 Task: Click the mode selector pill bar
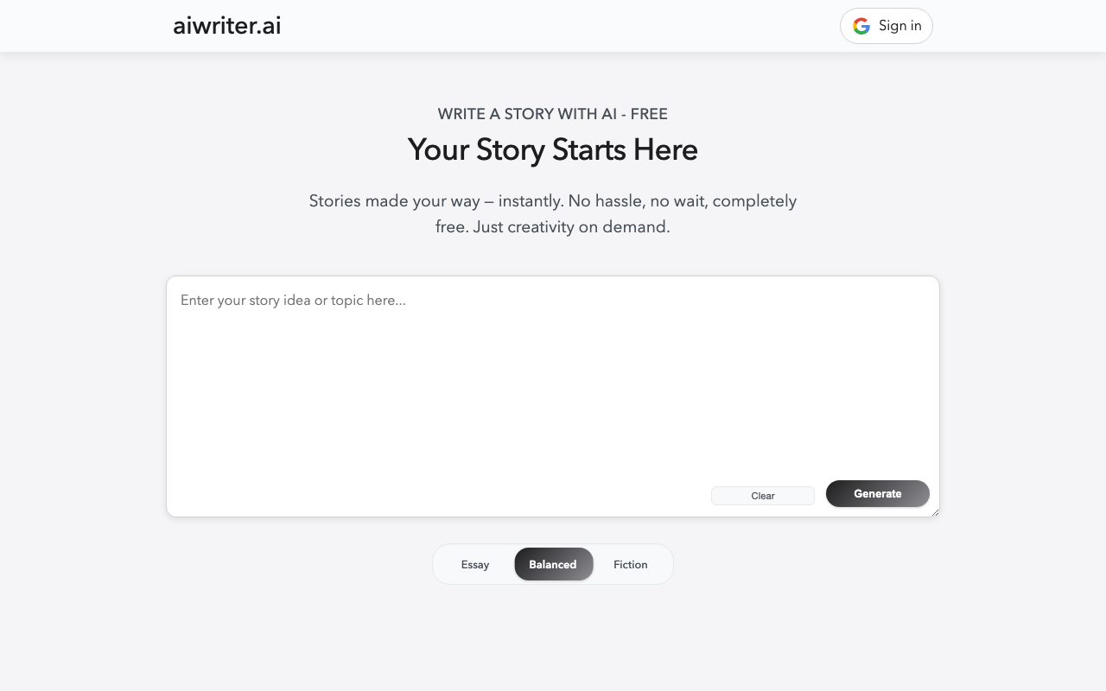553,564
